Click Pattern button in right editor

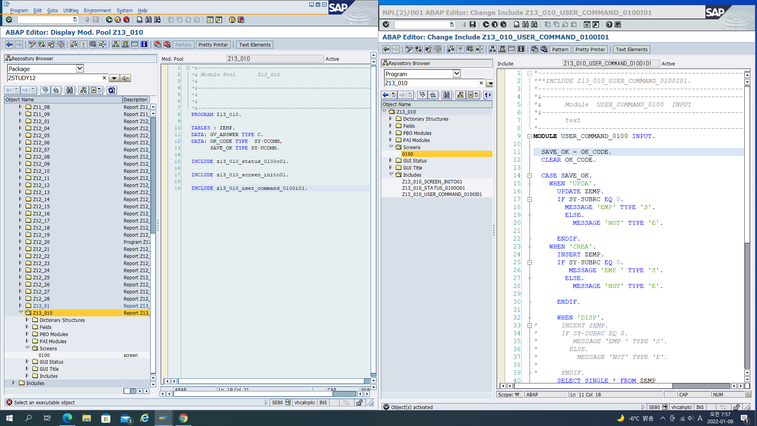coord(560,49)
